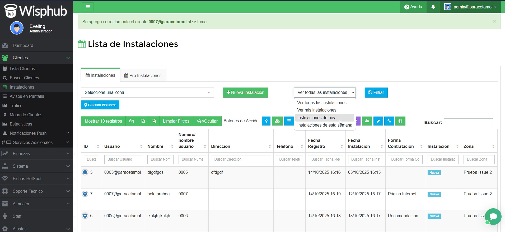
Task: Click the Nueva Instalación button
Action: [245, 93]
